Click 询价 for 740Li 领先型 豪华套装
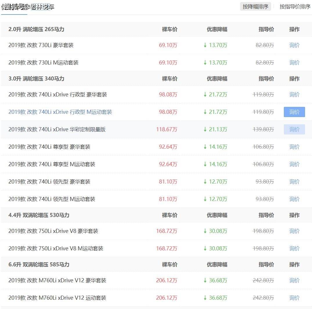Screen dimensions: 312x309 pos(294,182)
